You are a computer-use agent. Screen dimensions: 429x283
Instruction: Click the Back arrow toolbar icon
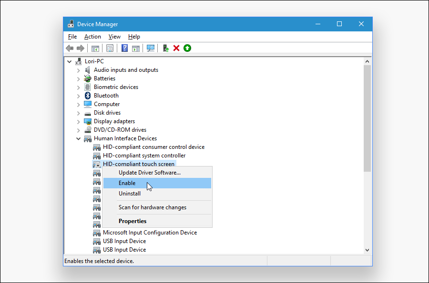pyautogui.click(x=70, y=49)
